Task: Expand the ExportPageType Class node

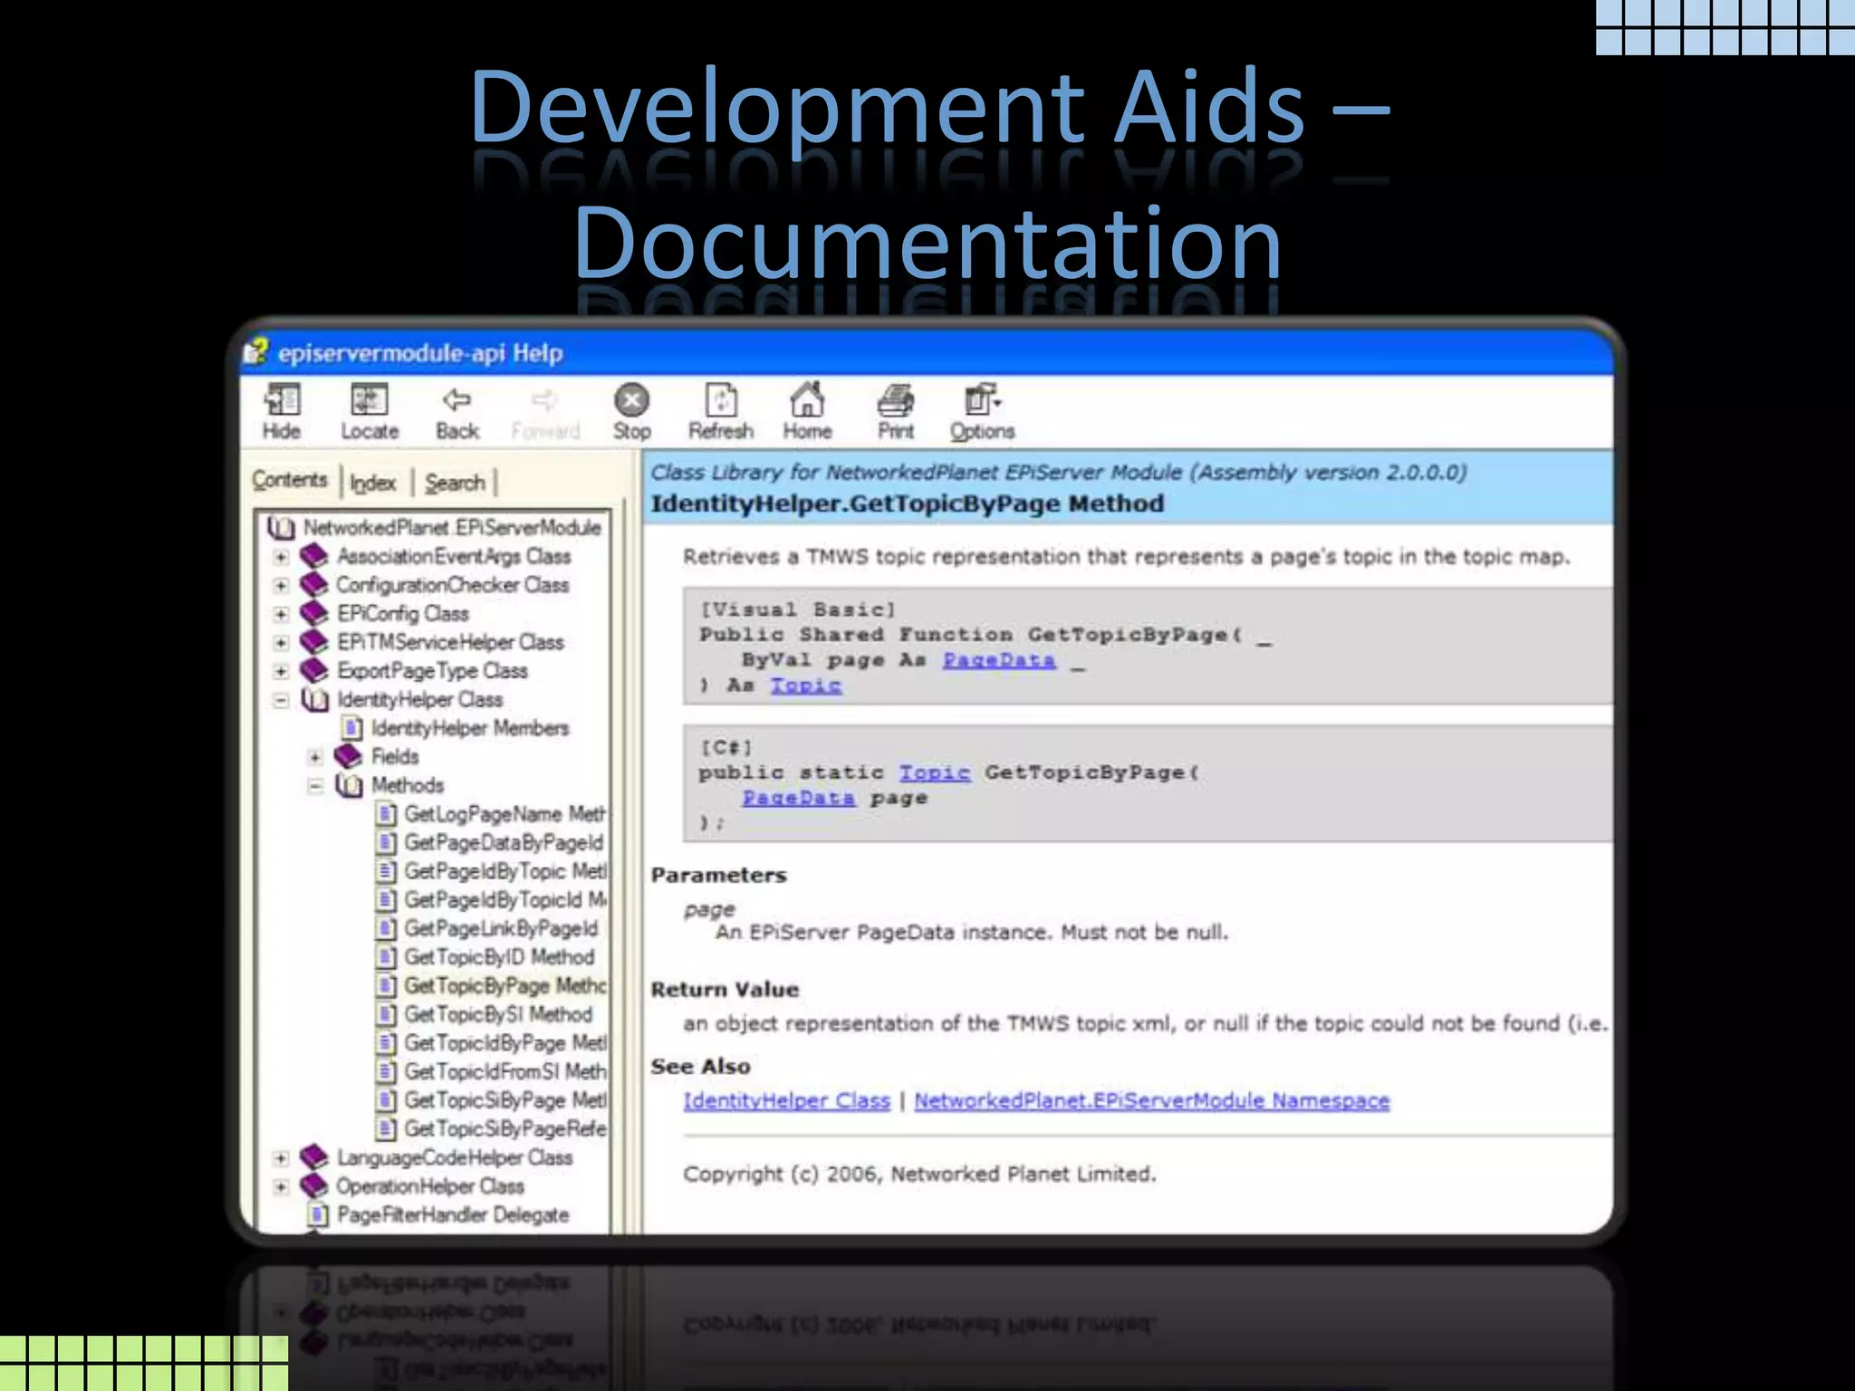Action: (281, 671)
